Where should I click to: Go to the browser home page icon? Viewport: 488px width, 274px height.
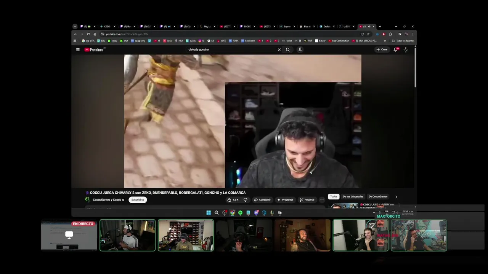coord(95,34)
